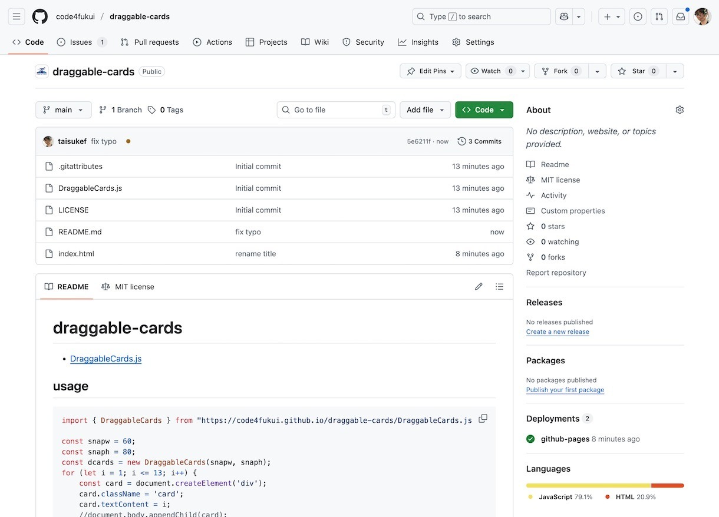
Task: Open the 1 Branch link
Action: tap(120, 110)
